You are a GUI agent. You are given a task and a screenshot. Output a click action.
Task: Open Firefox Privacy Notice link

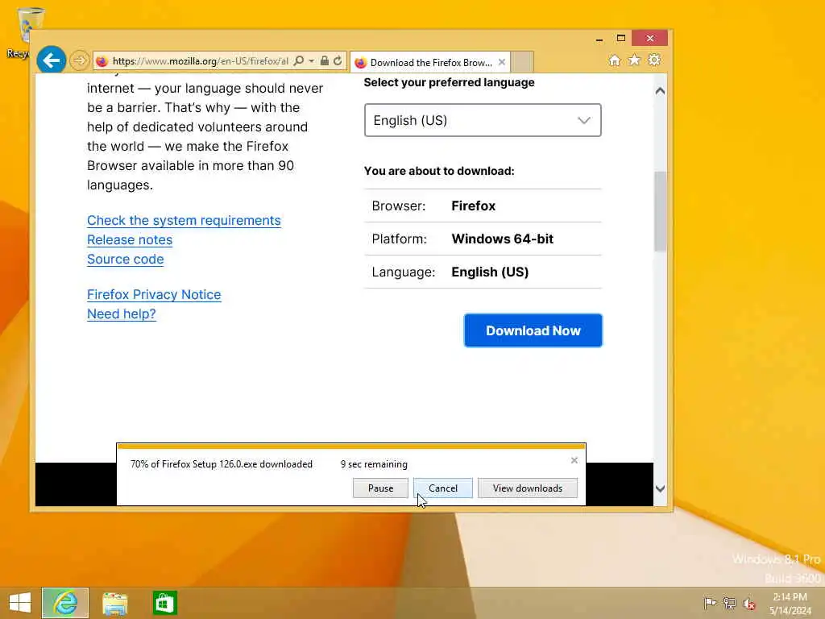pyautogui.click(x=154, y=295)
